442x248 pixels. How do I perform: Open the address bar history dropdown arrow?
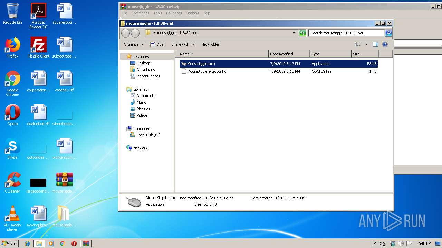tap(294, 33)
